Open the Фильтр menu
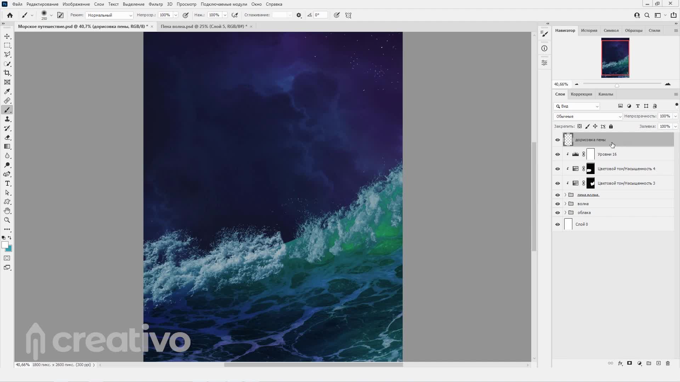 155,4
